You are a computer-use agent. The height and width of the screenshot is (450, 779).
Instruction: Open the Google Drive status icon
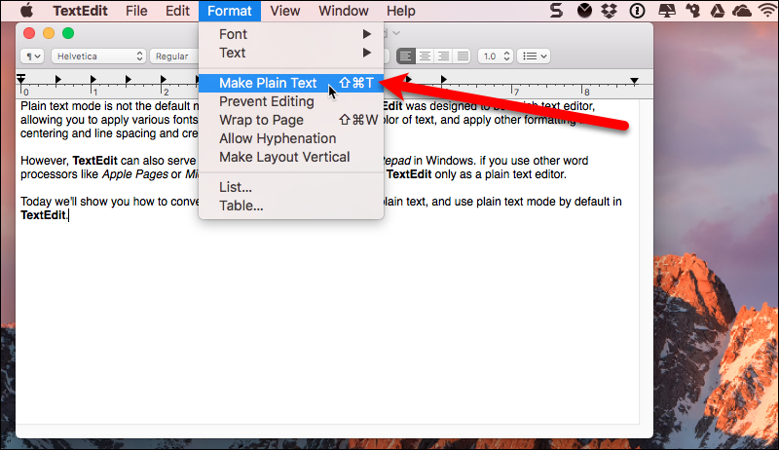click(716, 12)
